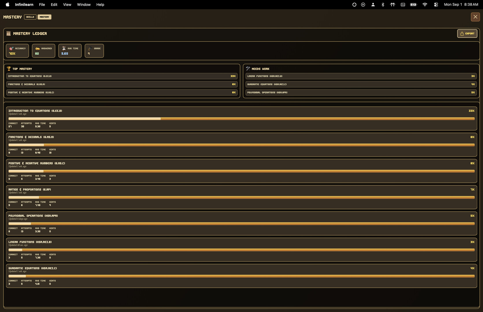Open the View menu
The image size is (483, 312).
click(x=67, y=4)
